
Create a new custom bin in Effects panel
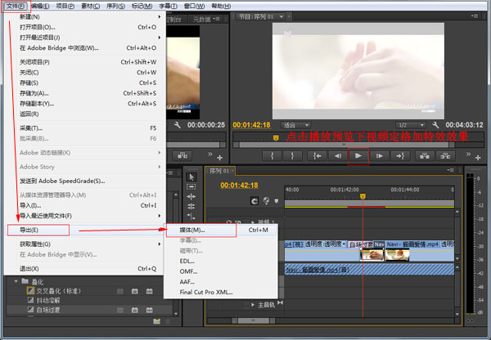click(x=157, y=321)
